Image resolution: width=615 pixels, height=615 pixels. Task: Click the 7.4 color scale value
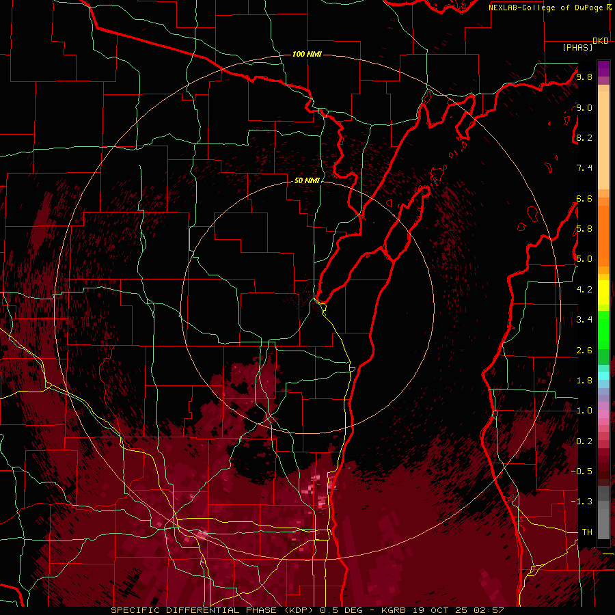[x=584, y=168]
